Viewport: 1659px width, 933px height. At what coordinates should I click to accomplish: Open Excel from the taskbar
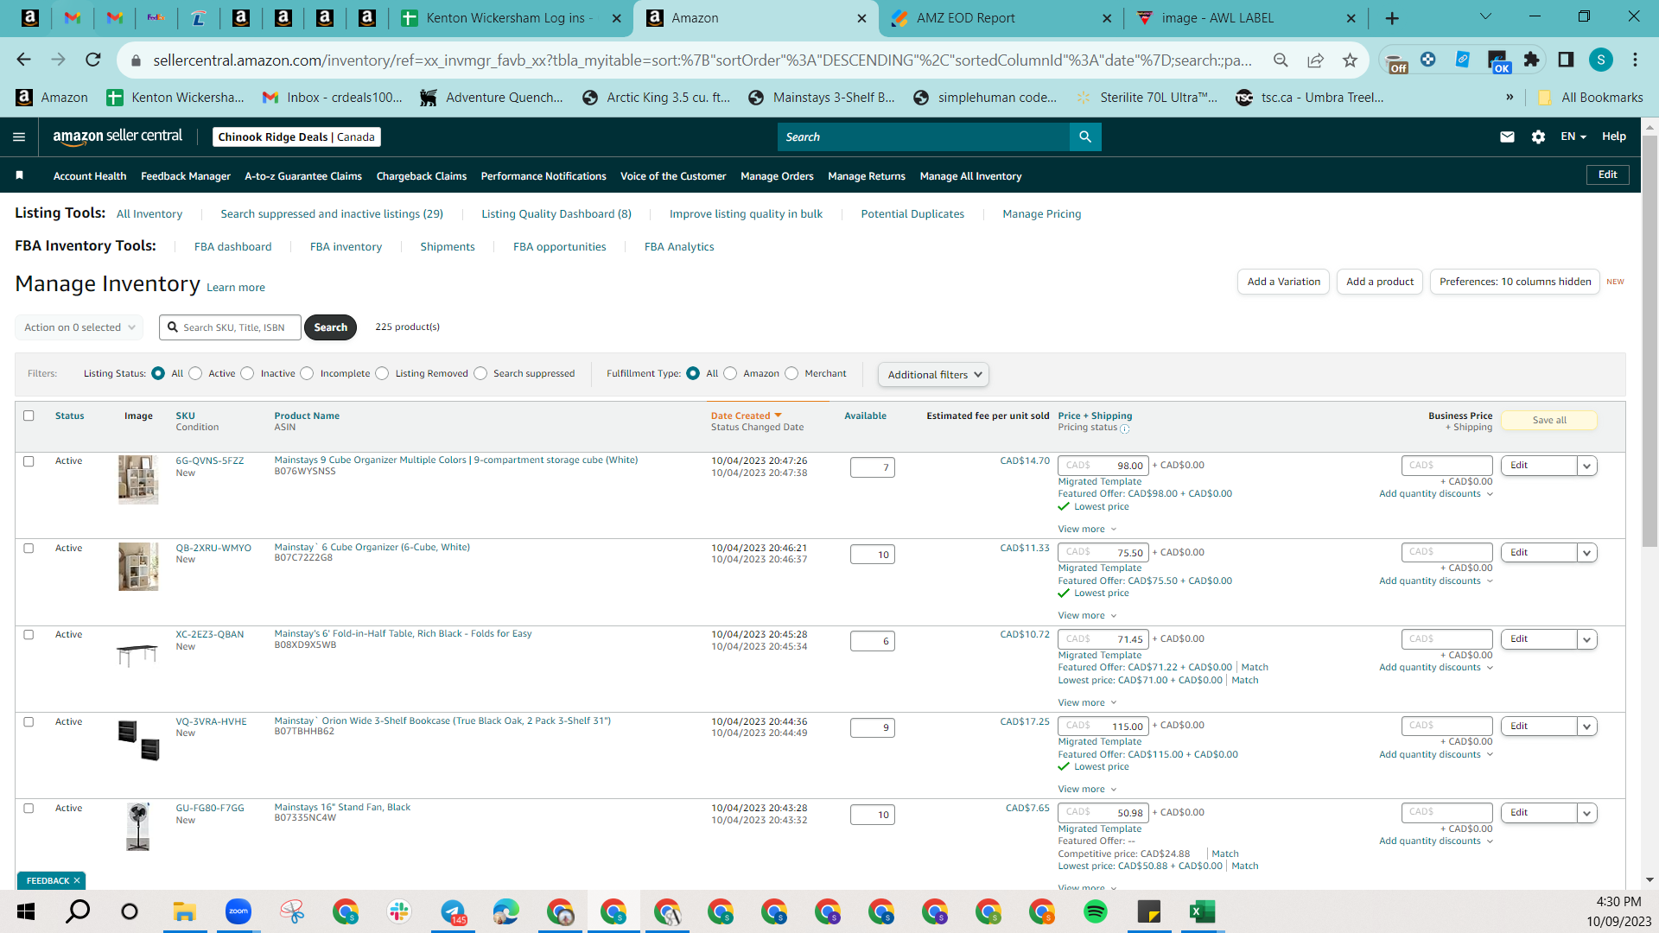point(1203,911)
